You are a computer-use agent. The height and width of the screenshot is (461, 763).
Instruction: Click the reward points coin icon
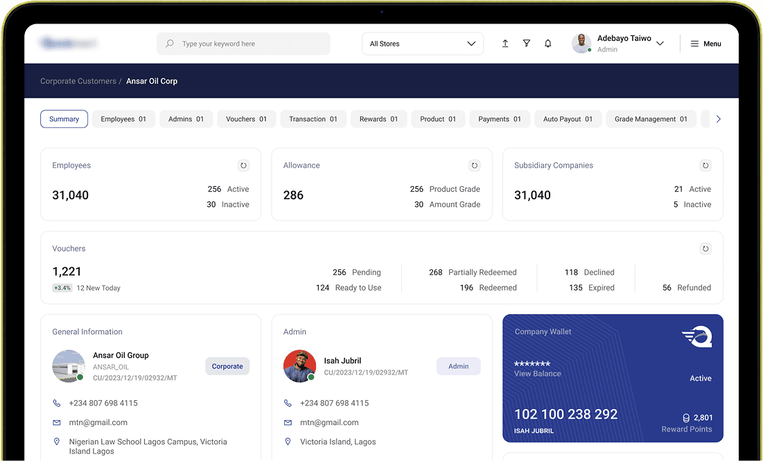click(x=686, y=417)
